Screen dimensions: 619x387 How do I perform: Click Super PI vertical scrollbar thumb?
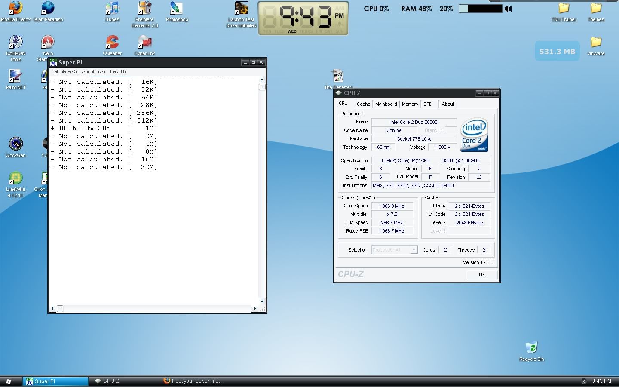[262, 87]
